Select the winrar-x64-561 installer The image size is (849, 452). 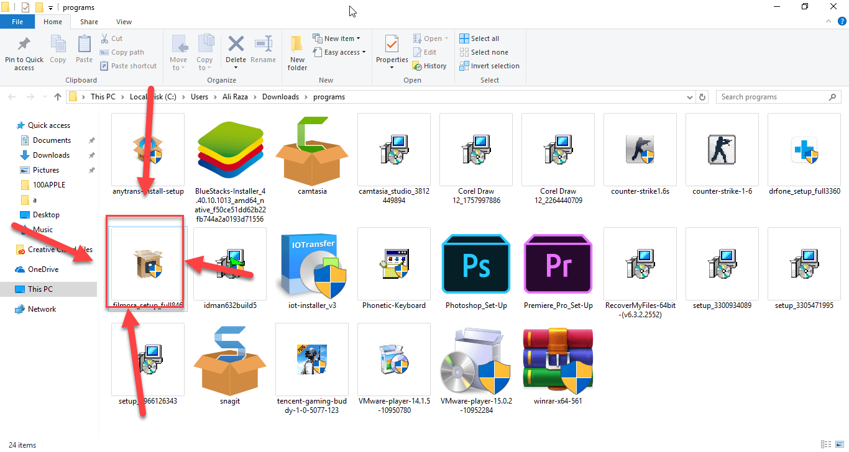tap(558, 360)
